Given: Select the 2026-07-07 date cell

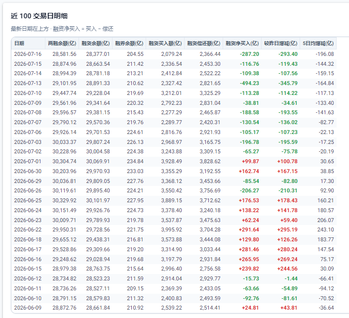Looking at the screenshot, I should [28, 122].
